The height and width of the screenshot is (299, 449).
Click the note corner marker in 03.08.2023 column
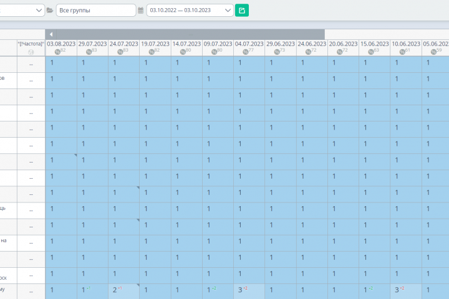(x=75, y=155)
